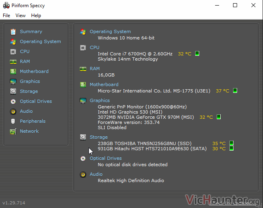This screenshot has height=208, width=263.
Task: Open the RAM section from the sidebar
Action: [x=25, y=61]
